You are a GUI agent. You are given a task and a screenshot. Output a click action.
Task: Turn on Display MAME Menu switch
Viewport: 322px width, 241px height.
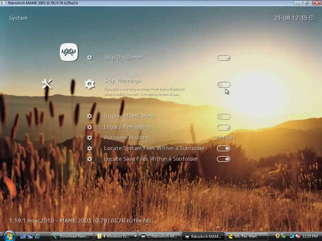tap(224, 117)
